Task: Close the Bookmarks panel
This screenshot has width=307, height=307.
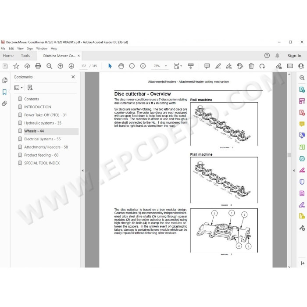Action: click(x=73, y=77)
